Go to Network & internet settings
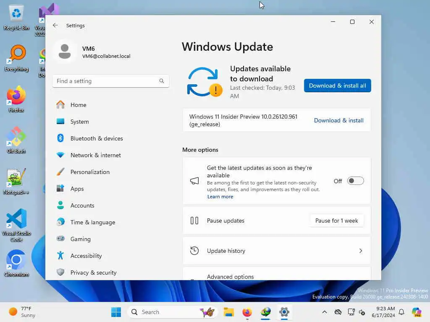 click(110, 155)
